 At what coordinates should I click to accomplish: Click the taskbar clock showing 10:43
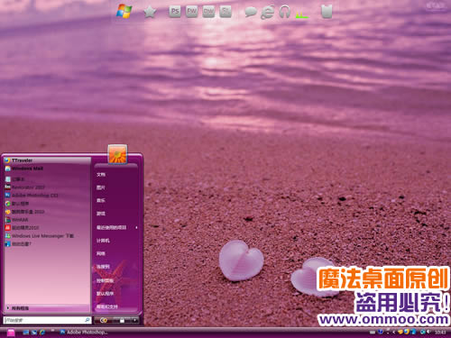pos(440,333)
